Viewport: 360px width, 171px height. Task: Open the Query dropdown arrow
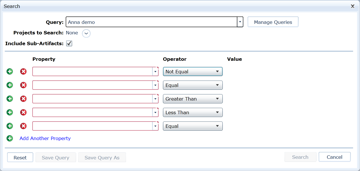click(x=240, y=22)
